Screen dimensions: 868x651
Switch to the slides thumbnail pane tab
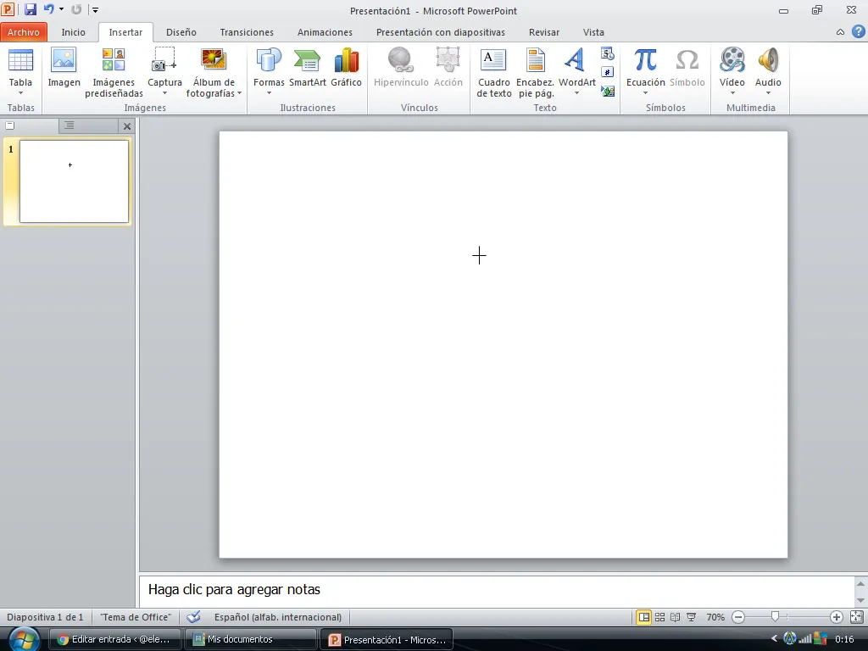coord(30,125)
